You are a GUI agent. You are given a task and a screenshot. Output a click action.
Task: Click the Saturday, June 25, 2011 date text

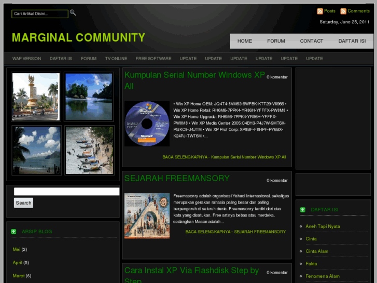(344, 22)
